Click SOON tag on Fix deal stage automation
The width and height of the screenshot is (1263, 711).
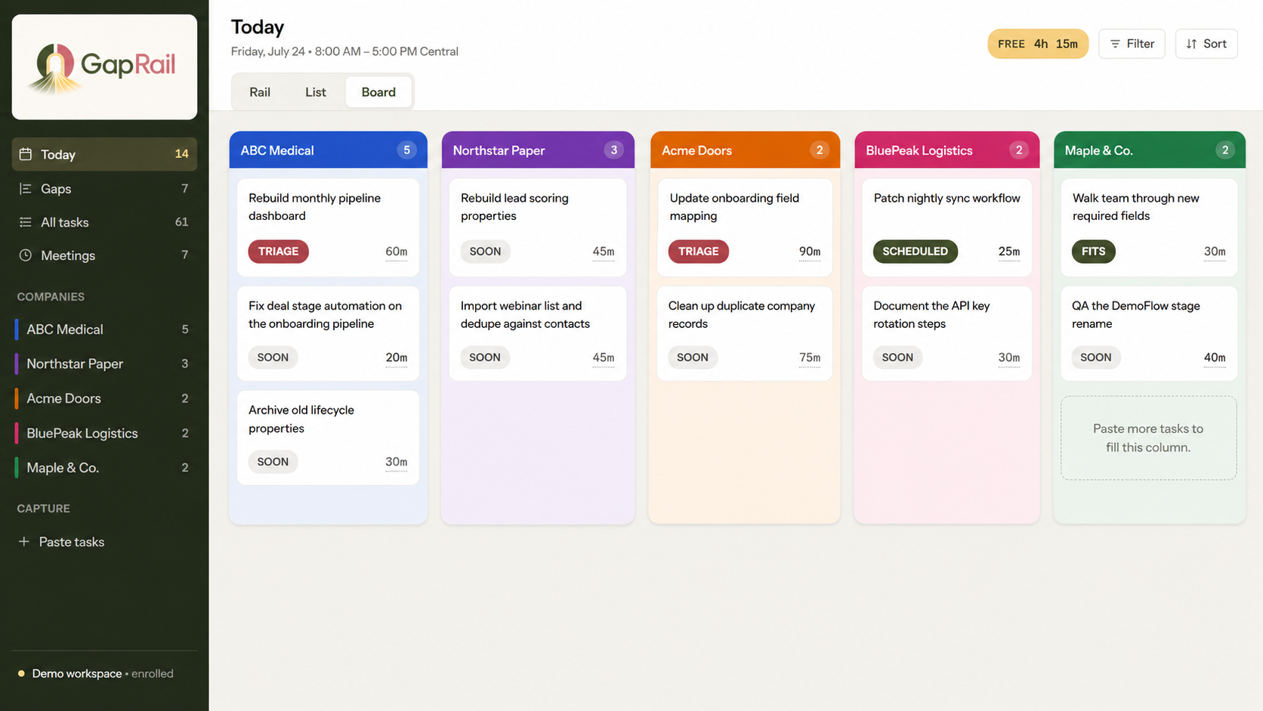273,357
